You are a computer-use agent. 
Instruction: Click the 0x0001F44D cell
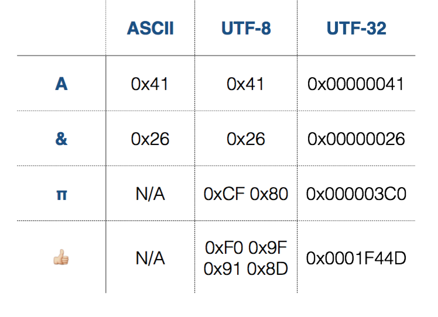pos(356,257)
